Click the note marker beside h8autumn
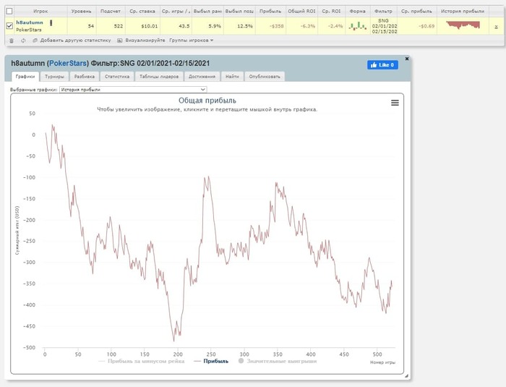 tap(51, 22)
